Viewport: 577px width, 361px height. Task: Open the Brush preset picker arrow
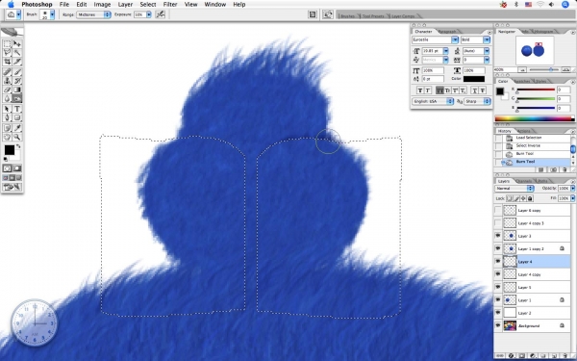pos(52,14)
